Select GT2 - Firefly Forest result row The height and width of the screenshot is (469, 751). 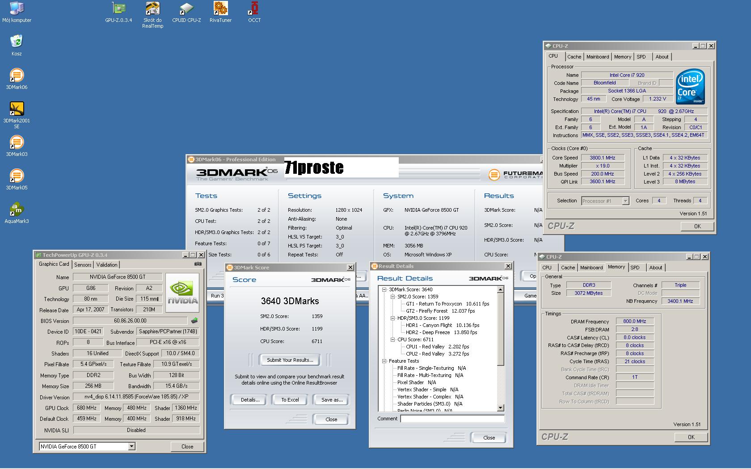[x=440, y=311]
